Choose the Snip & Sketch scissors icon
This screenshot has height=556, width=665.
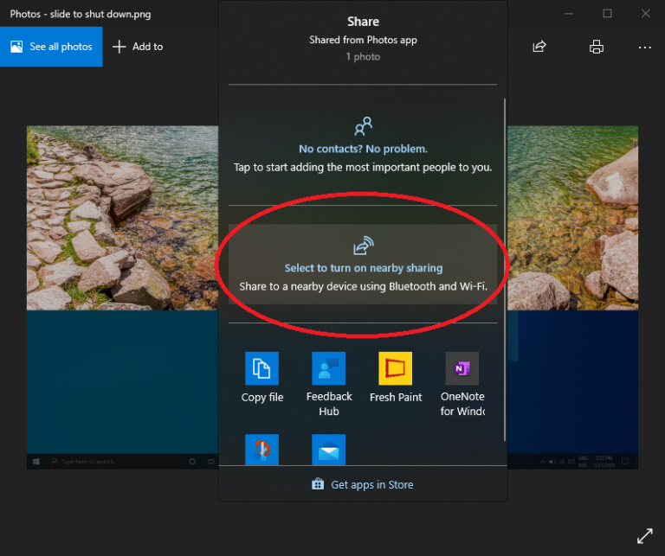[x=261, y=450]
